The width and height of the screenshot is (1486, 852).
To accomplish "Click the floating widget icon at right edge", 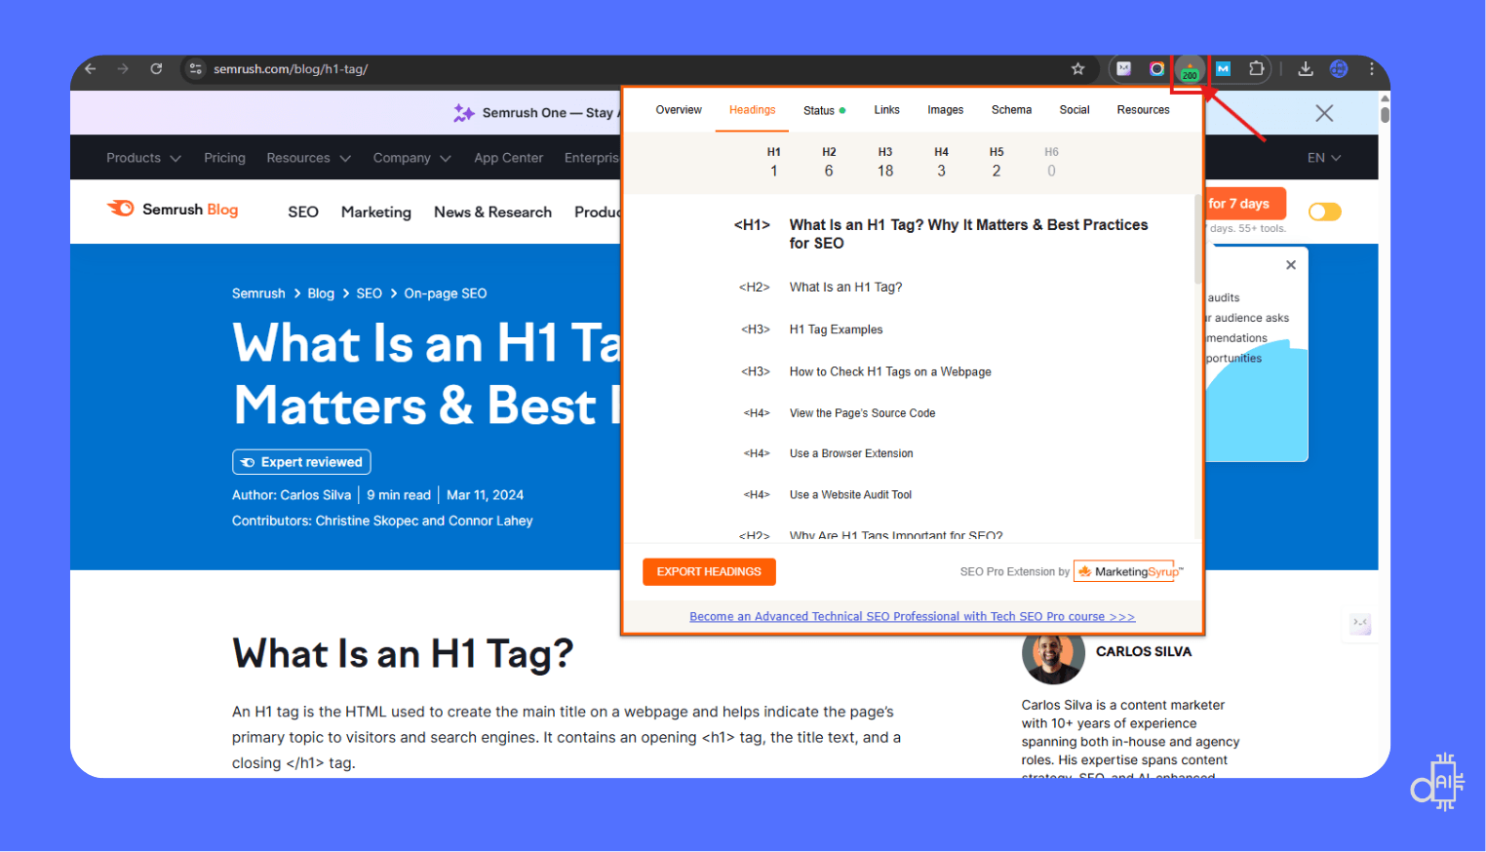I will [1360, 624].
